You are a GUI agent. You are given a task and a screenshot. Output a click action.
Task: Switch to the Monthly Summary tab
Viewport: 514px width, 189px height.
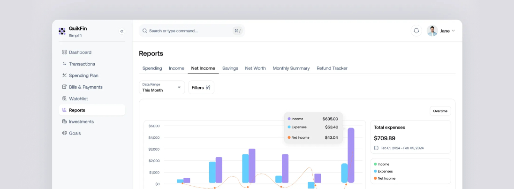[x=291, y=68]
